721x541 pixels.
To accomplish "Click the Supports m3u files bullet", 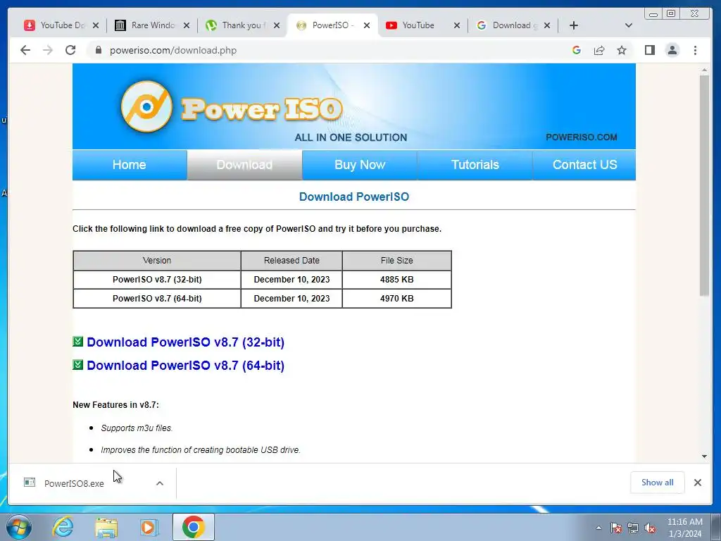I will pos(137,428).
